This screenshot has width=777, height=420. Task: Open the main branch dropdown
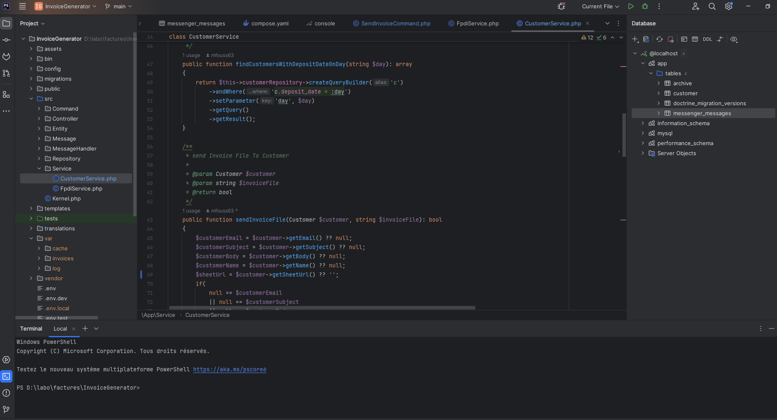point(119,6)
